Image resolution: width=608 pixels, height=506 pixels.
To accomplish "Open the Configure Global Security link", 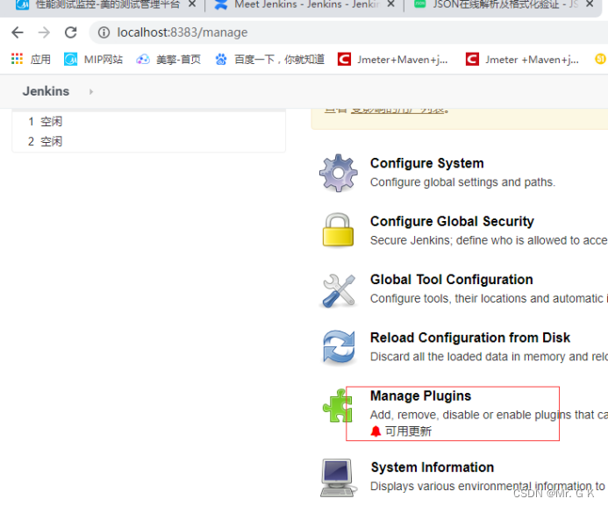I will (x=452, y=221).
